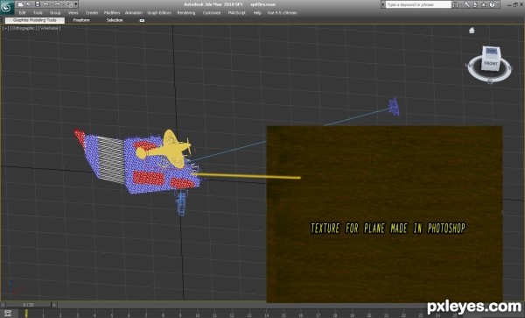This screenshot has height=318, width=525.
Task: Click the New Scene quick-access icon
Action: pyautogui.click(x=21, y=4)
